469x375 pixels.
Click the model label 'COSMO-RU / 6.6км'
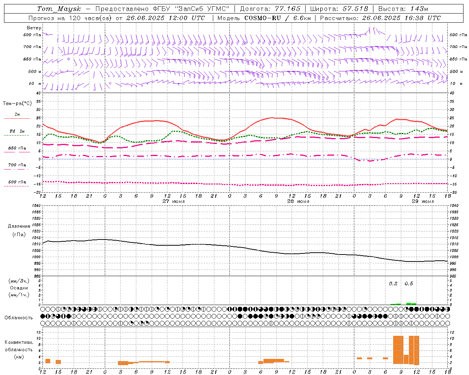coord(277,18)
